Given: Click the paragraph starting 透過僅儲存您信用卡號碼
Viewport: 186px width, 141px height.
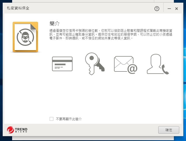Looking at the screenshot, I should click(111, 35).
